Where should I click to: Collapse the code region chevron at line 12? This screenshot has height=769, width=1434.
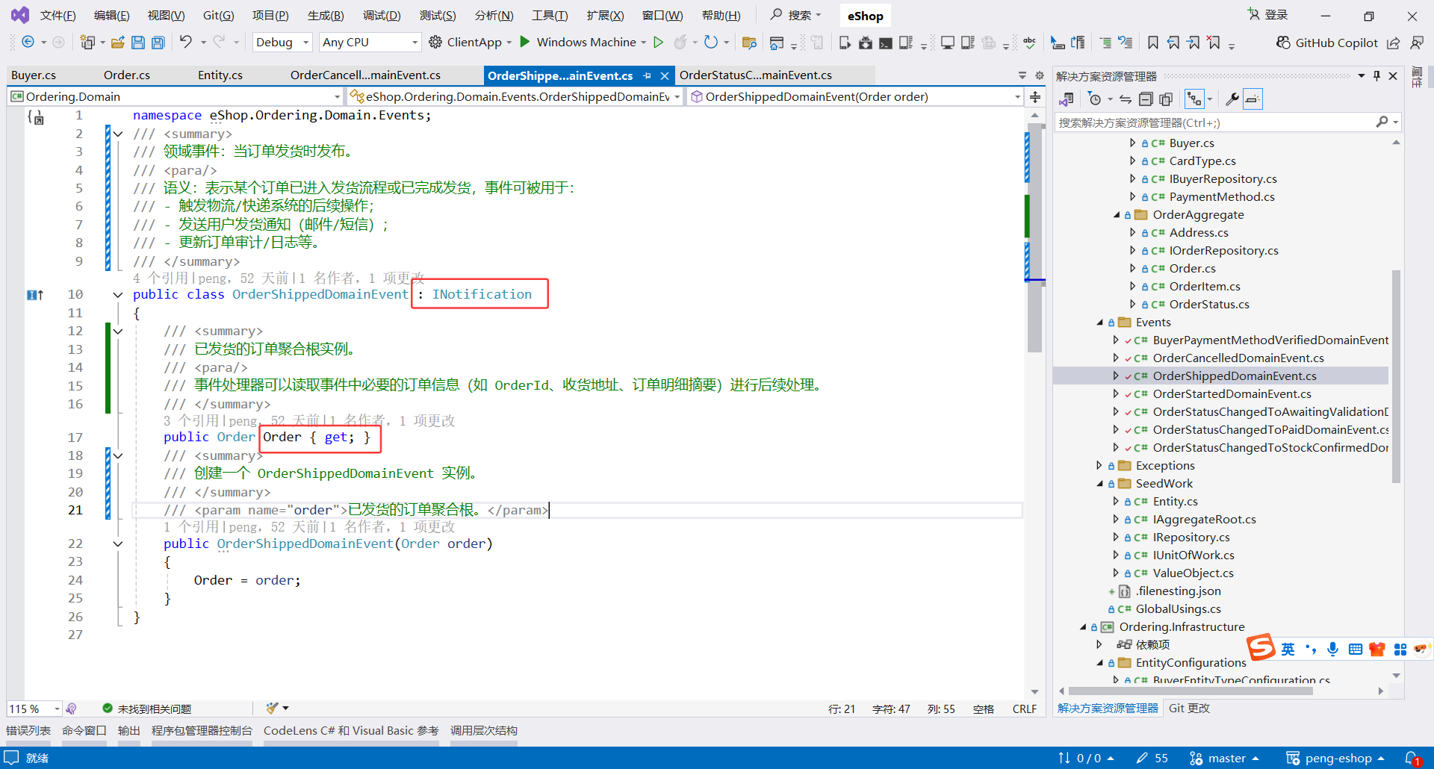(117, 331)
